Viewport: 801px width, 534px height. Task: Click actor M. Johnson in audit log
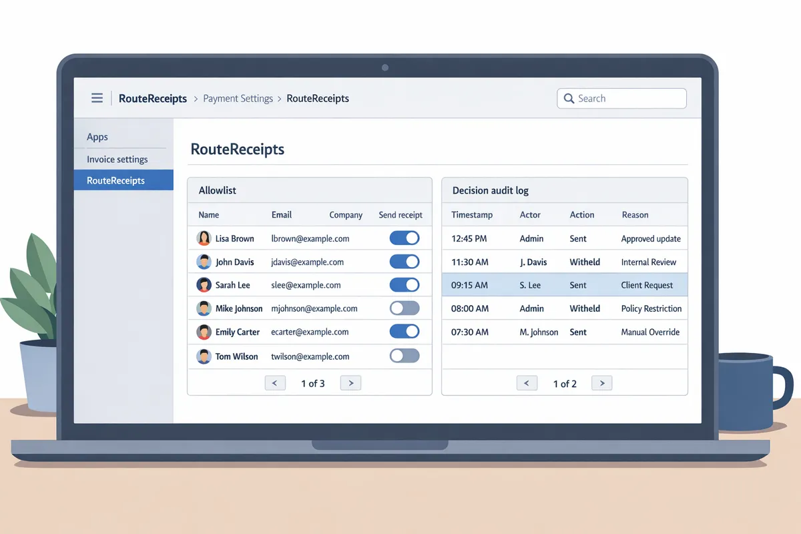[539, 332]
